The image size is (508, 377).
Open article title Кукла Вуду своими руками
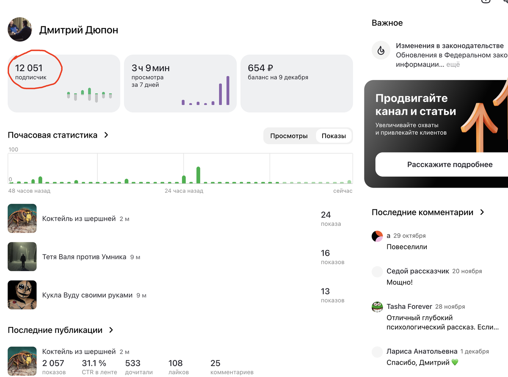point(87,295)
